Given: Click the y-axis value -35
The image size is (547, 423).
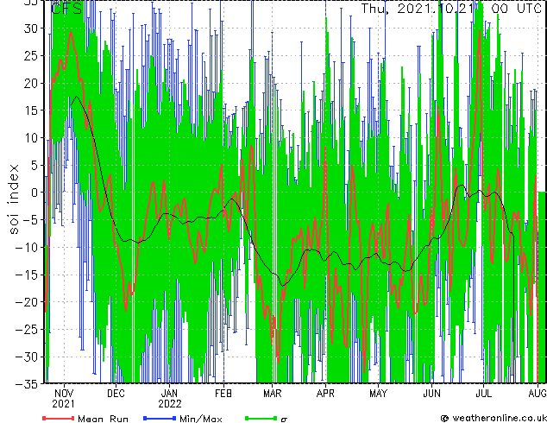Looking at the screenshot, I should point(28,384).
